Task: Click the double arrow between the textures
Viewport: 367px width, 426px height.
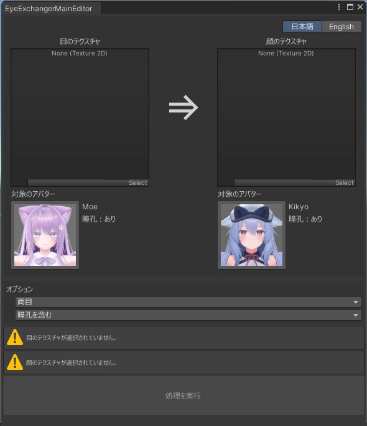Action: click(x=183, y=108)
